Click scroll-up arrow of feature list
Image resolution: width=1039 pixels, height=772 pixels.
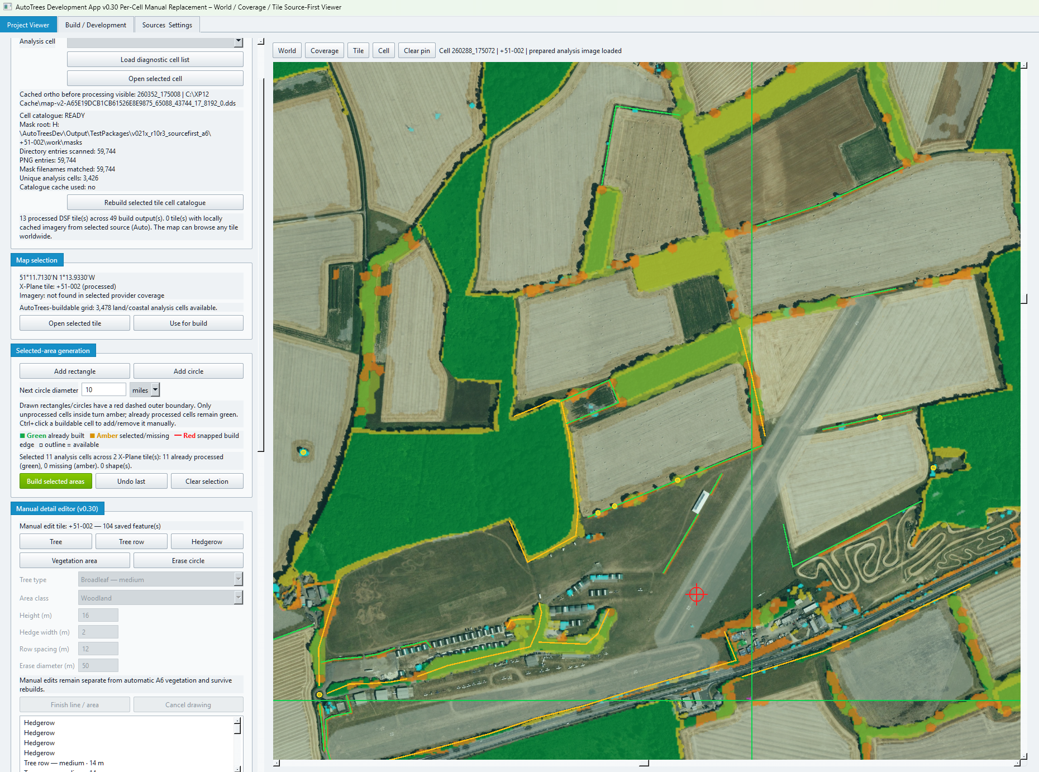tap(237, 721)
